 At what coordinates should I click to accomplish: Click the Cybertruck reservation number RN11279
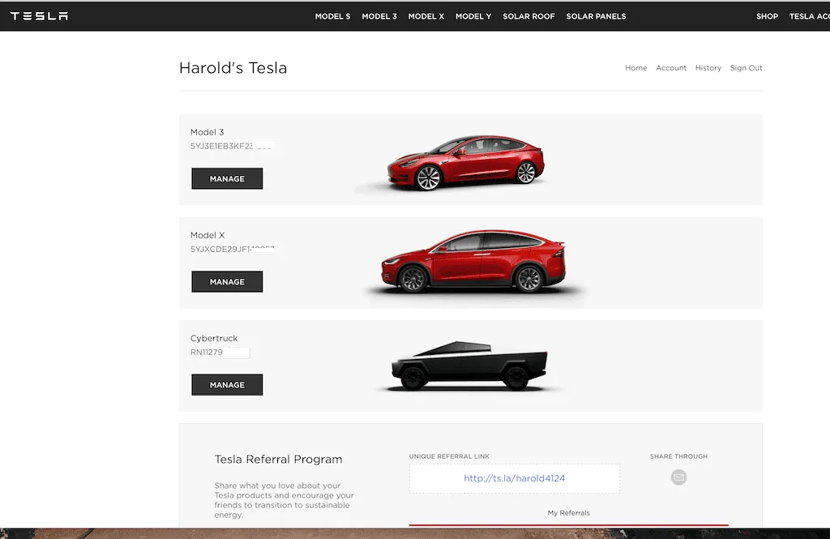[207, 352]
